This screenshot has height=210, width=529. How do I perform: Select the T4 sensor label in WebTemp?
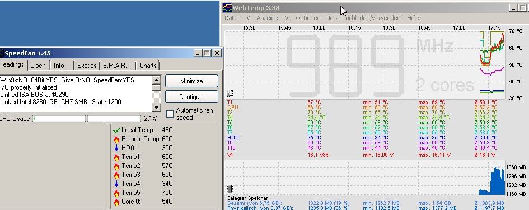click(x=230, y=117)
